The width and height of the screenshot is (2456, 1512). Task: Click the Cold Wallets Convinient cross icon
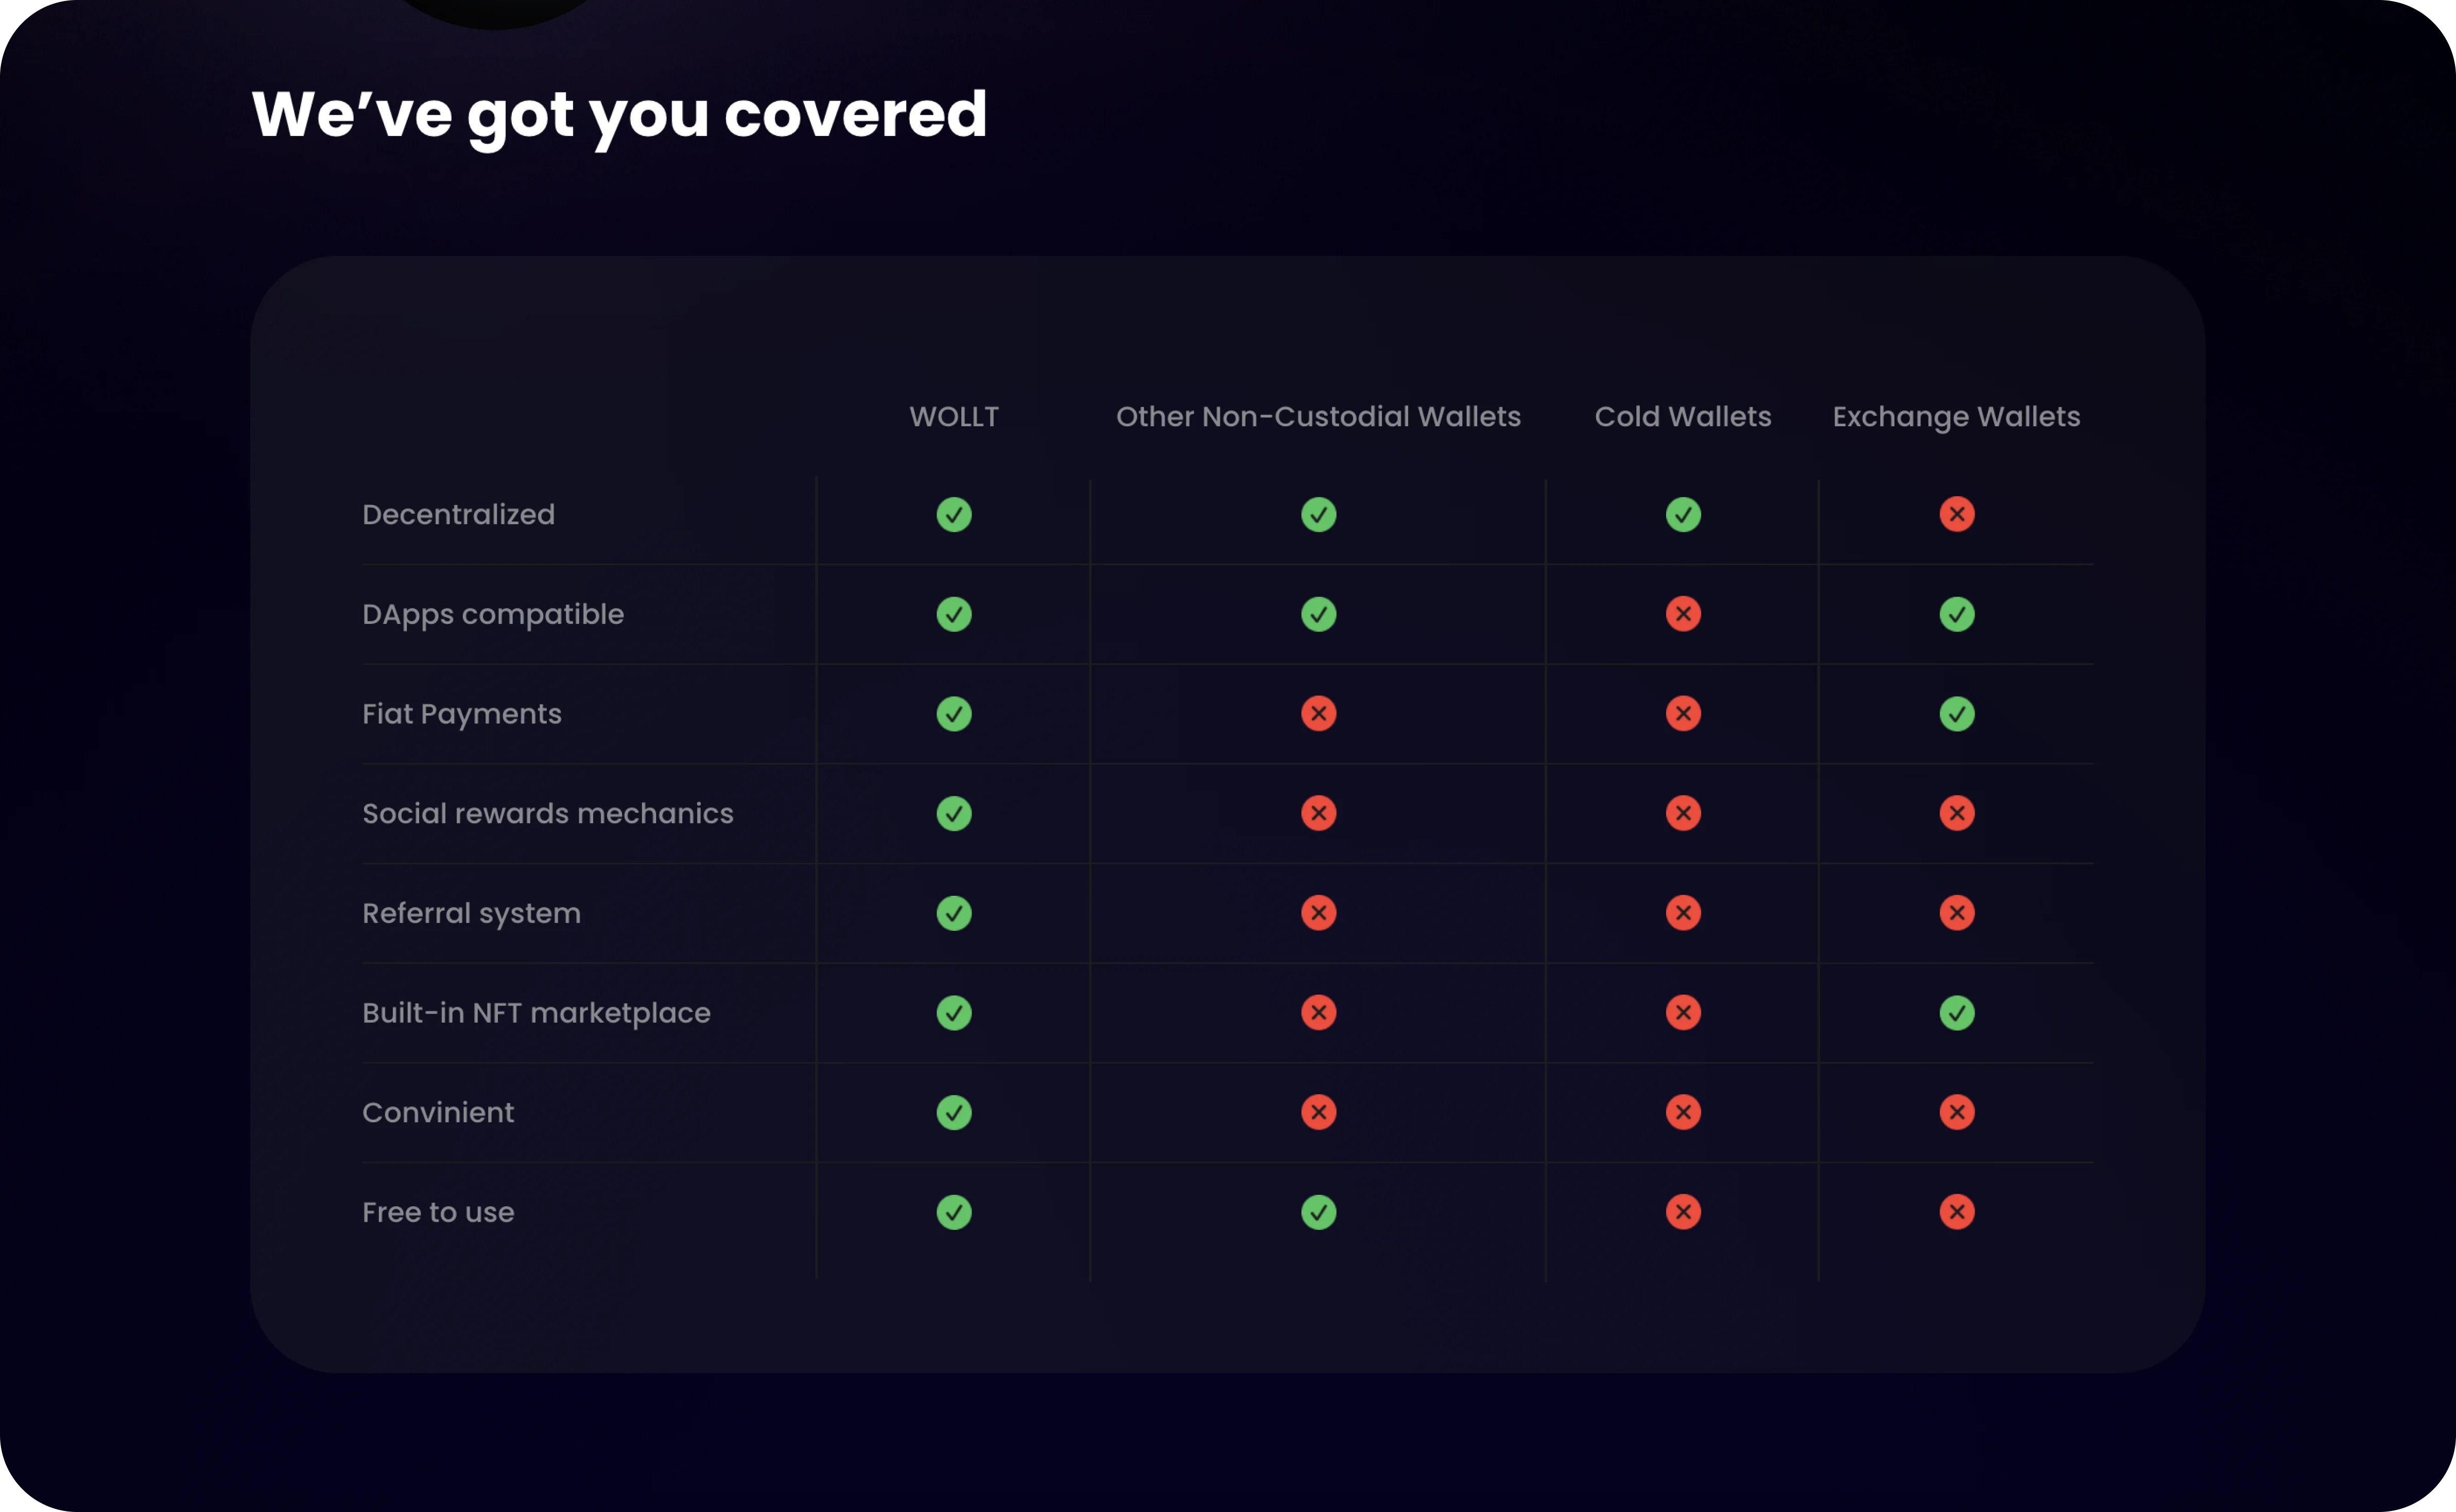(x=1683, y=1112)
